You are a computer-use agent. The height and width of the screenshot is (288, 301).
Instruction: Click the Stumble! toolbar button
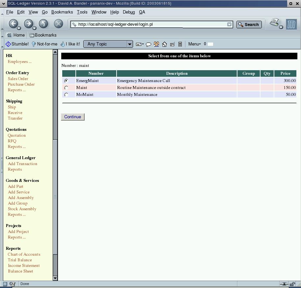pos(17,44)
